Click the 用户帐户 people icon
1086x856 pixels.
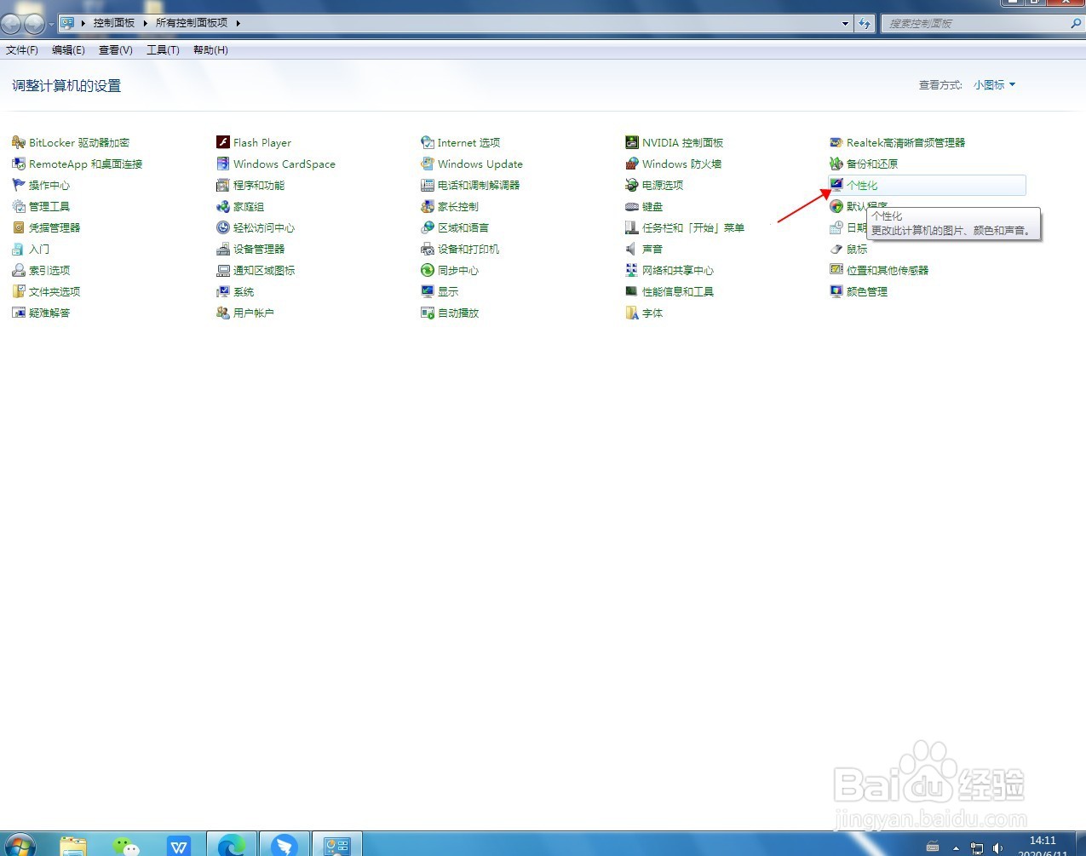[223, 313]
